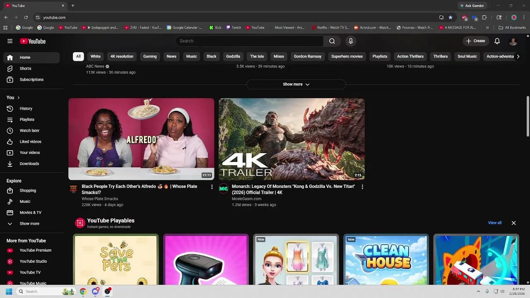The image size is (530, 298).
Task: Open Liked videos in the sidebar
Action: [32, 142]
